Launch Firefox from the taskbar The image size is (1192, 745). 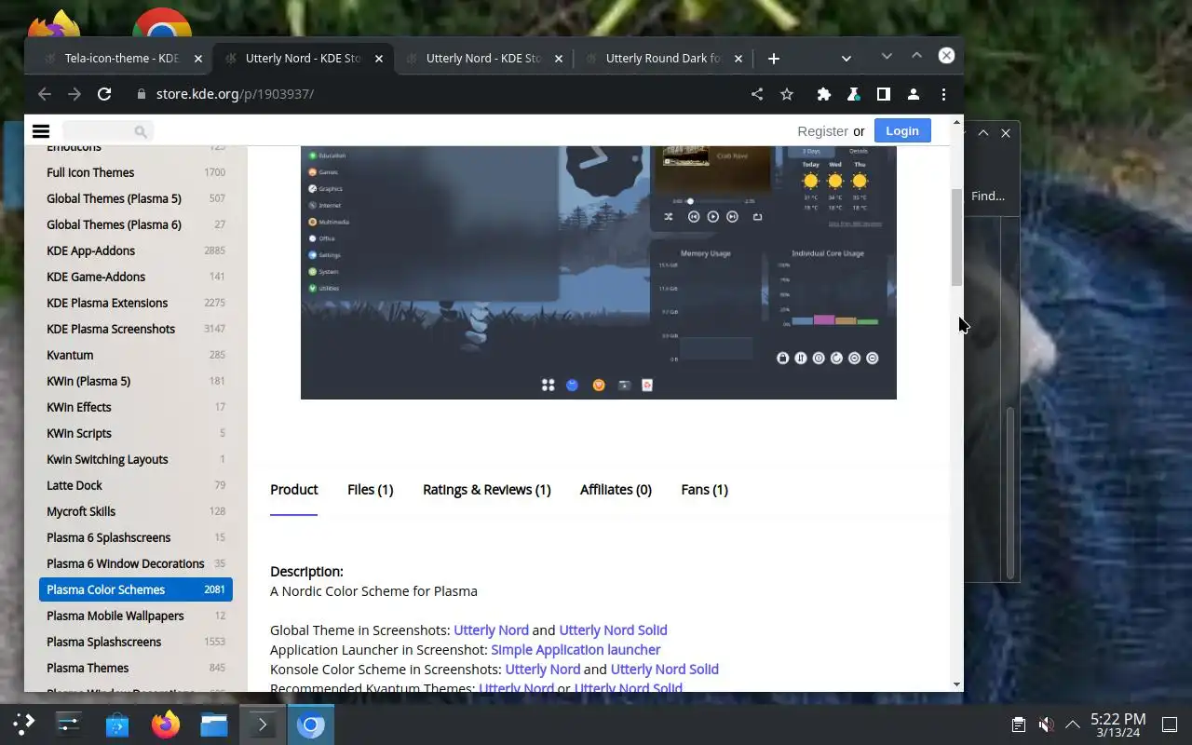point(166,724)
